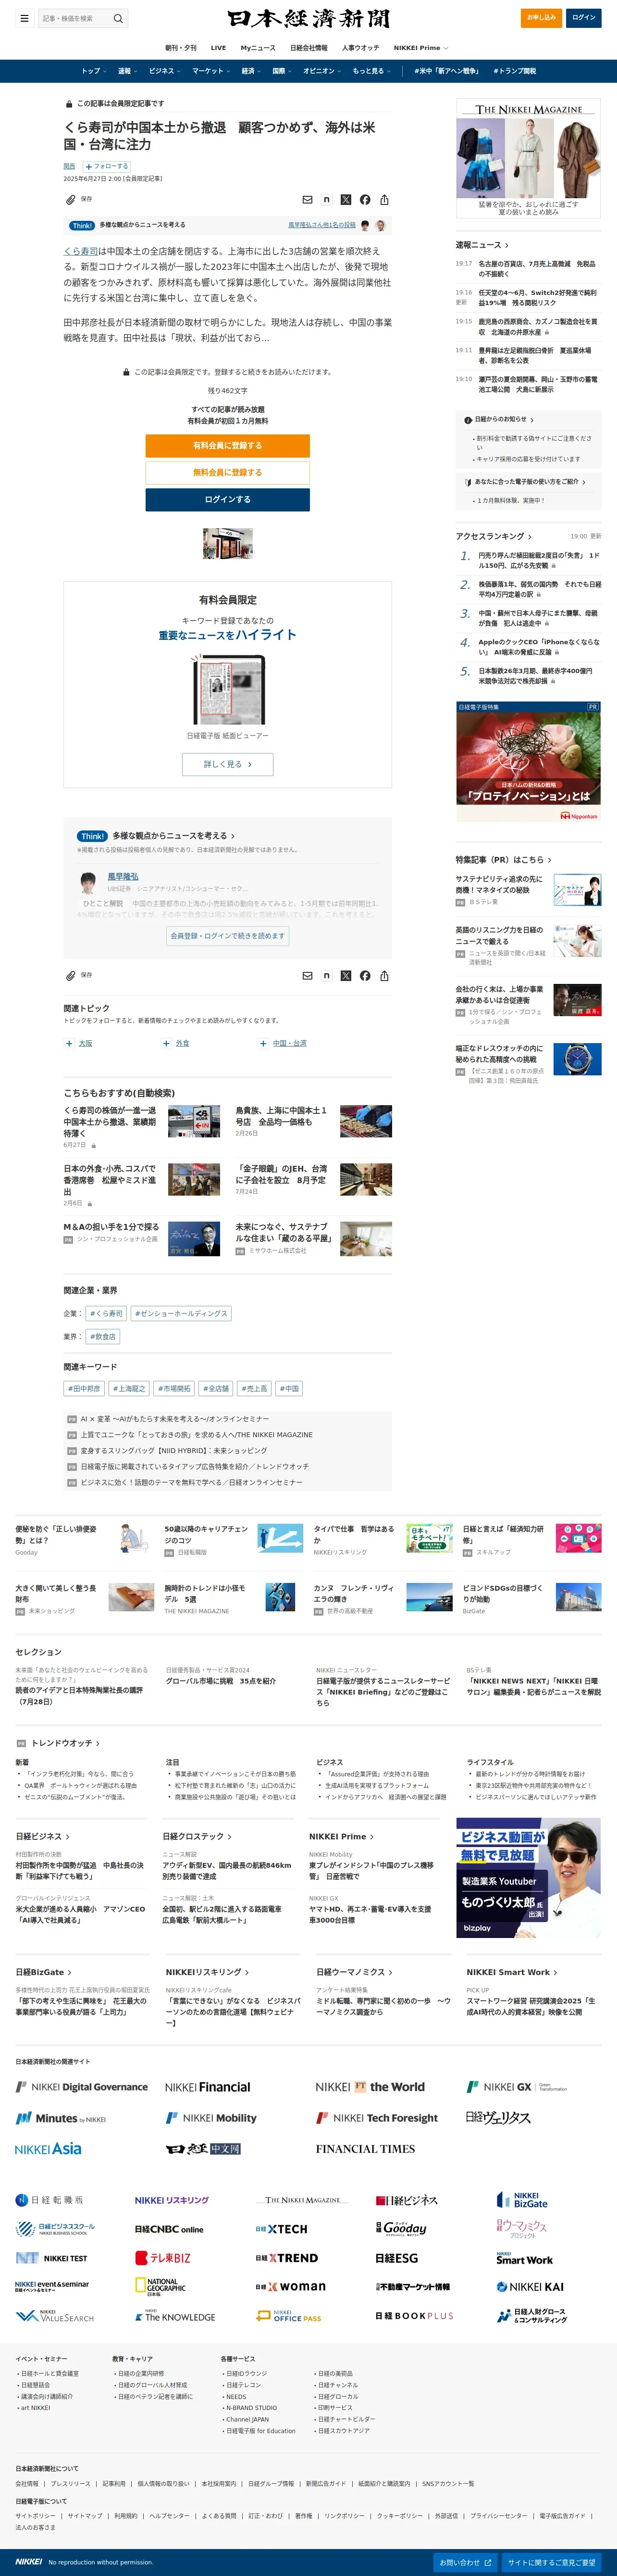Click the magnifier search icon
The image size is (617, 2576).
pos(118,18)
